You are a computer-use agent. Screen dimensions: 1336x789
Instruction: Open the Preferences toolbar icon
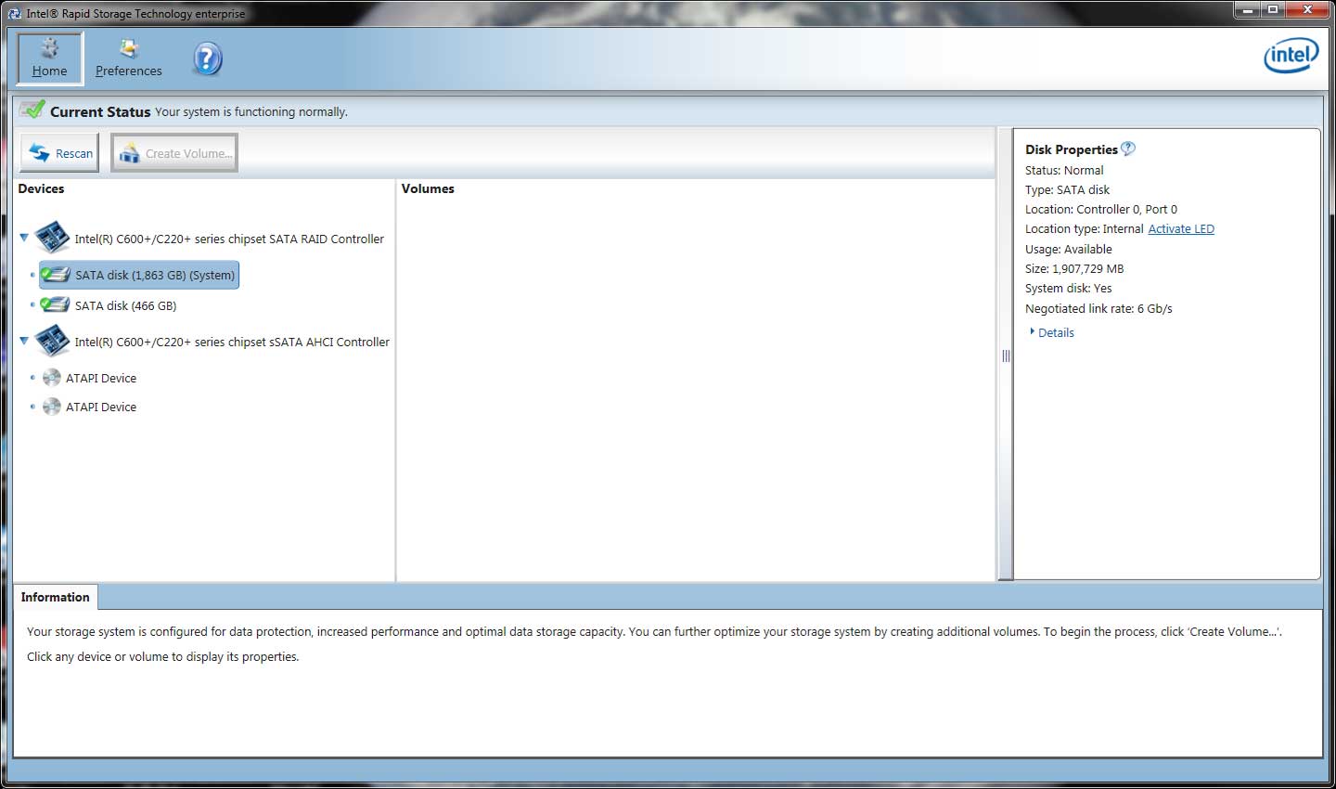[x=129, y=49]
